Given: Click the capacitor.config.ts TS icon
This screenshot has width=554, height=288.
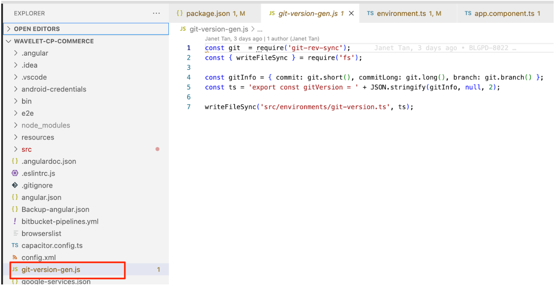Looking at the screenshot, I should tap(15, 245).
